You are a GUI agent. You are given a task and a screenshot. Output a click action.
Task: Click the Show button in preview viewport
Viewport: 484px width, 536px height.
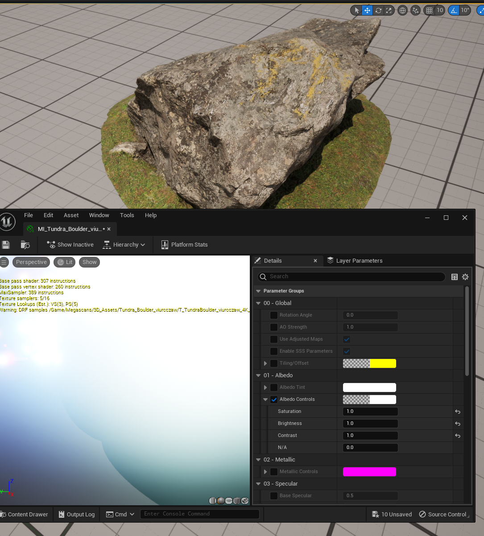click(x=89, y=262)
